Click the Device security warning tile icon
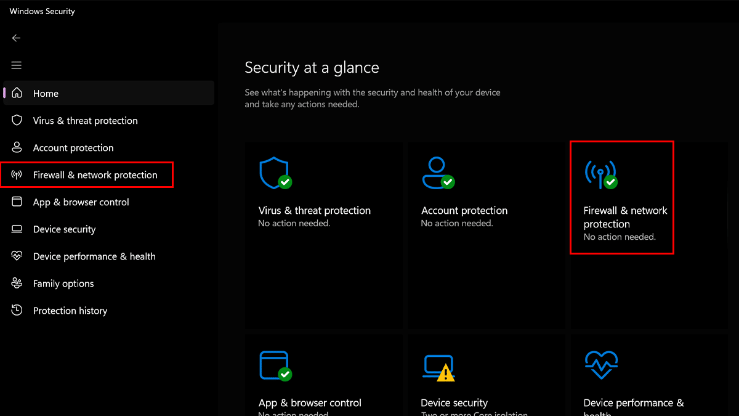Viewport: 739px width, 416px height. pos(438,367)
